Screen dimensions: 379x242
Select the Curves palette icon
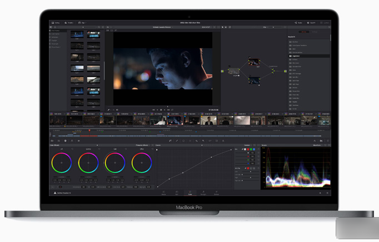point(171,141)
